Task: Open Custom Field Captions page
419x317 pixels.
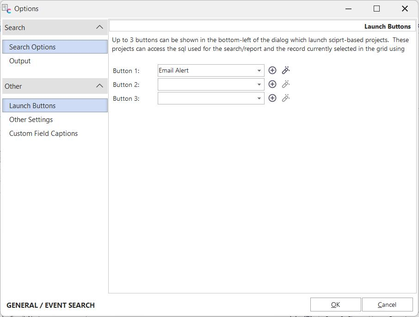Action: 43,134
